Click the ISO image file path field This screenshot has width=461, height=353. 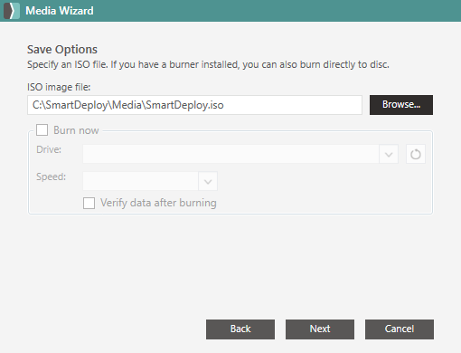coord(194,105)
